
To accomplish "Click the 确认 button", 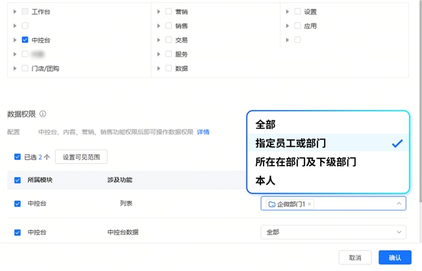I will pos(395,258).
